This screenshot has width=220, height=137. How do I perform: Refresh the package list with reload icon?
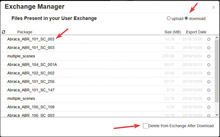tap(3, 32)
